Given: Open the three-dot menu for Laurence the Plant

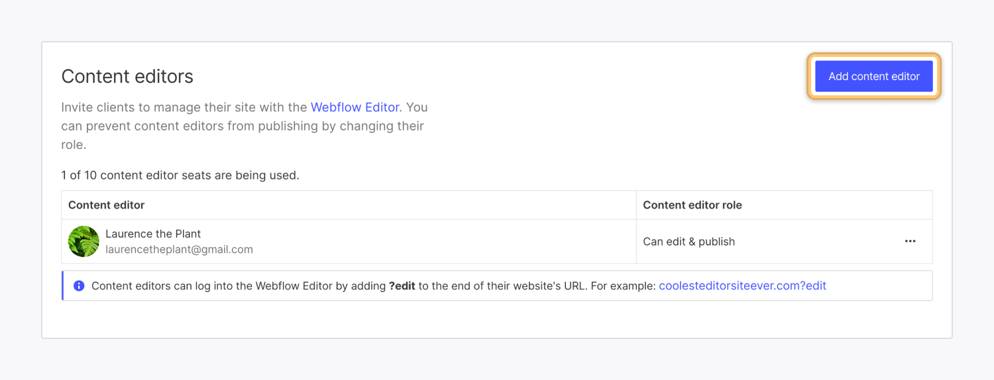Looking at the screenshot, I should (x=910, y=241).
